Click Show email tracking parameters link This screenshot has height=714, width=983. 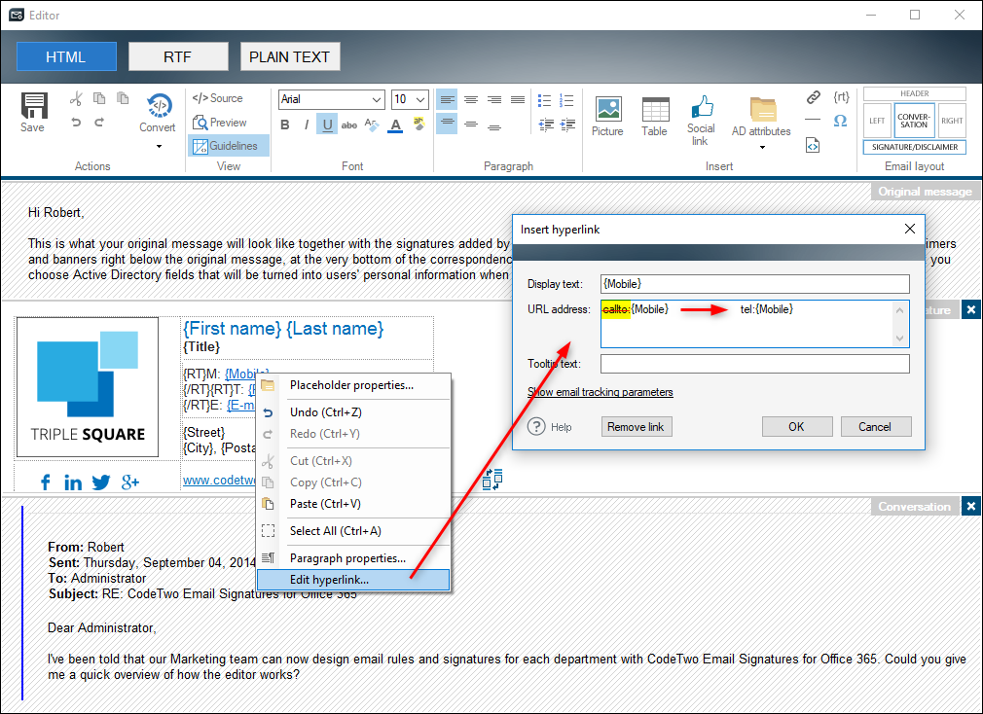tap(600, 392)
